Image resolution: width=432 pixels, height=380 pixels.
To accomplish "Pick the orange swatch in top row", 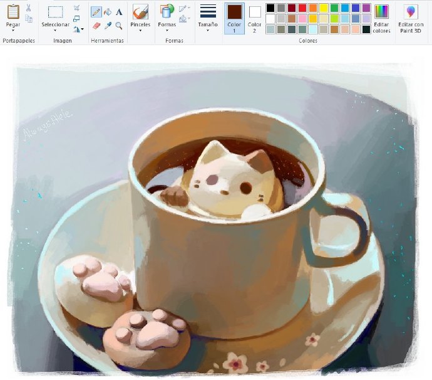I will point(313,8).
